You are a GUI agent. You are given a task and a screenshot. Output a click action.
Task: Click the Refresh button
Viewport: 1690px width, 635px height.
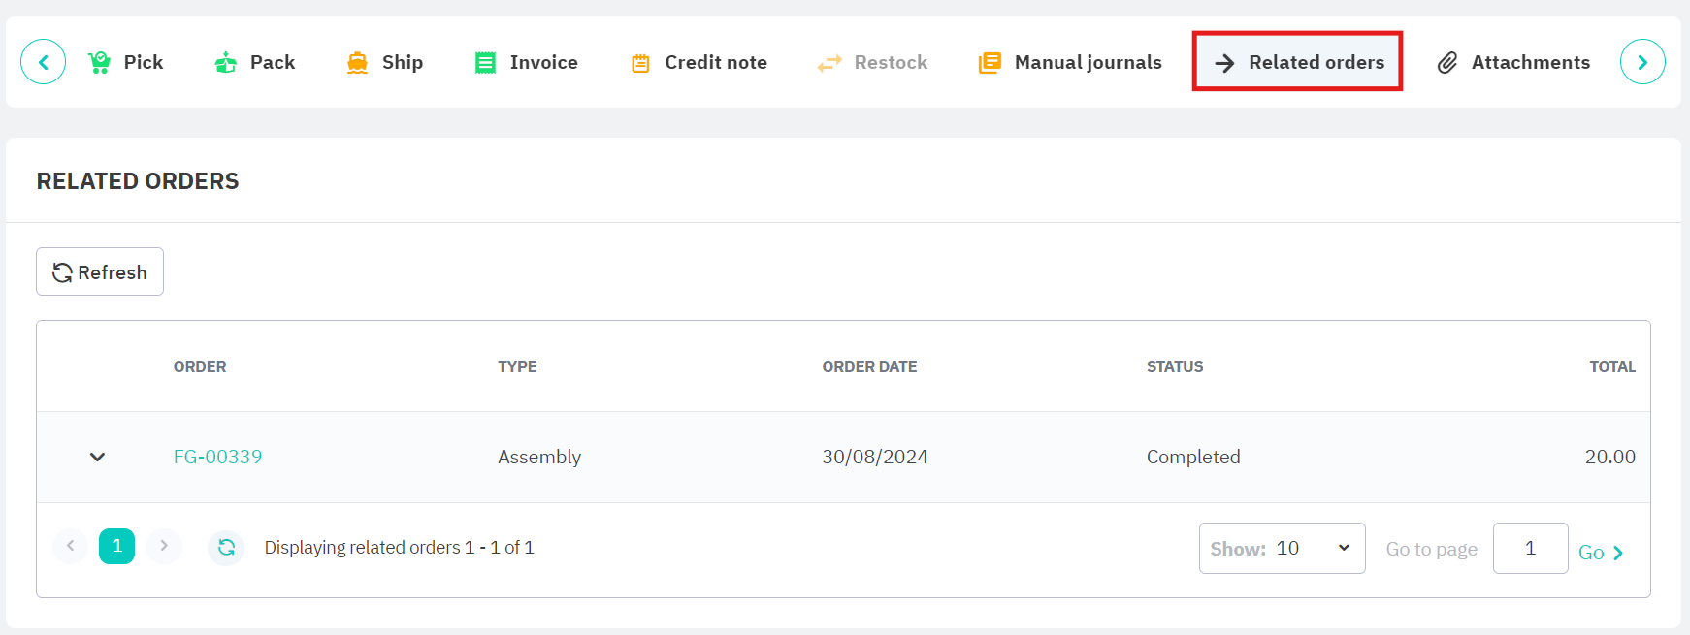[x=100, y=272]
